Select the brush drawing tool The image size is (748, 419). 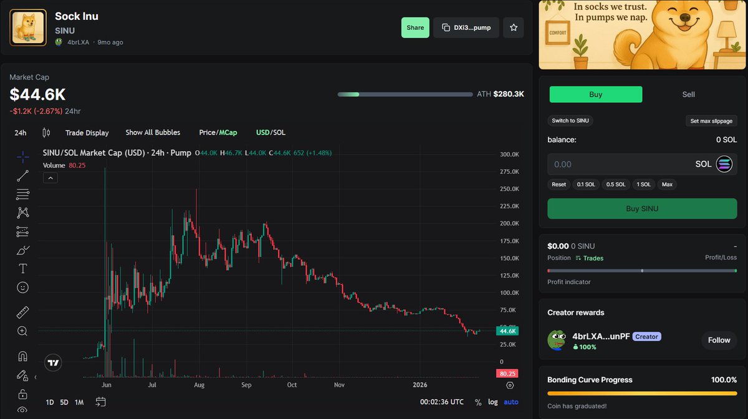click(x=23, y=250)
